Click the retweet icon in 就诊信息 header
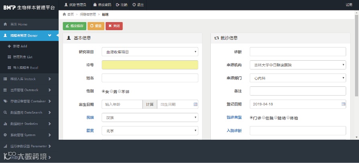The height and width of the screenshot is (163, 359). (216, 38)
